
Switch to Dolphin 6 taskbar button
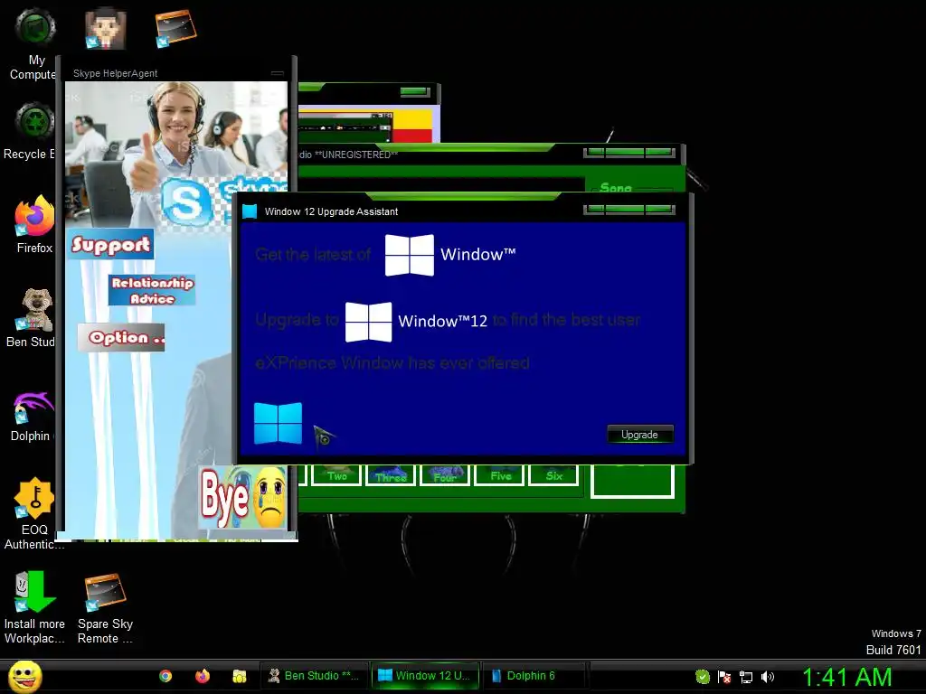click(x=534, y=676)
